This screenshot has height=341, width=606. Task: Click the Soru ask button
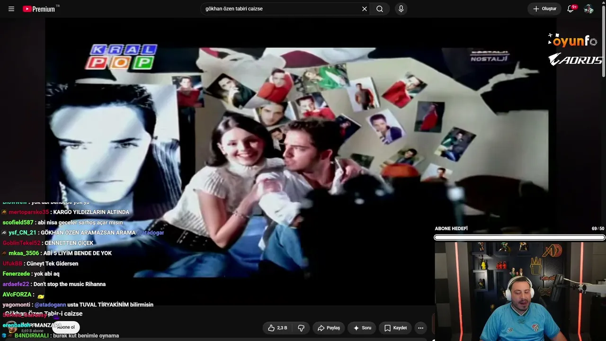[x=362, y=328]
